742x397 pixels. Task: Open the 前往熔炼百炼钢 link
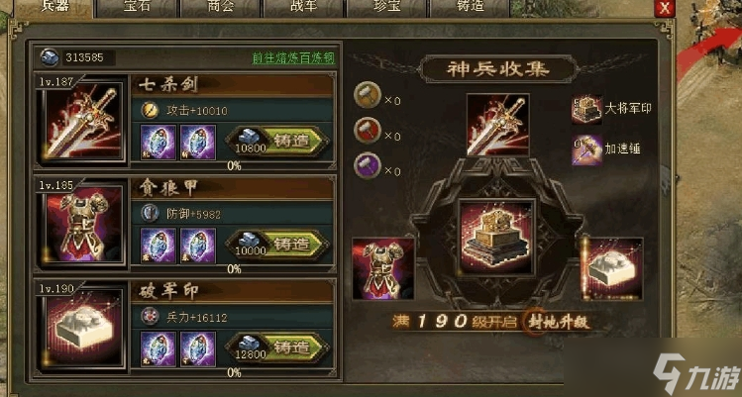tap(293, 57)
